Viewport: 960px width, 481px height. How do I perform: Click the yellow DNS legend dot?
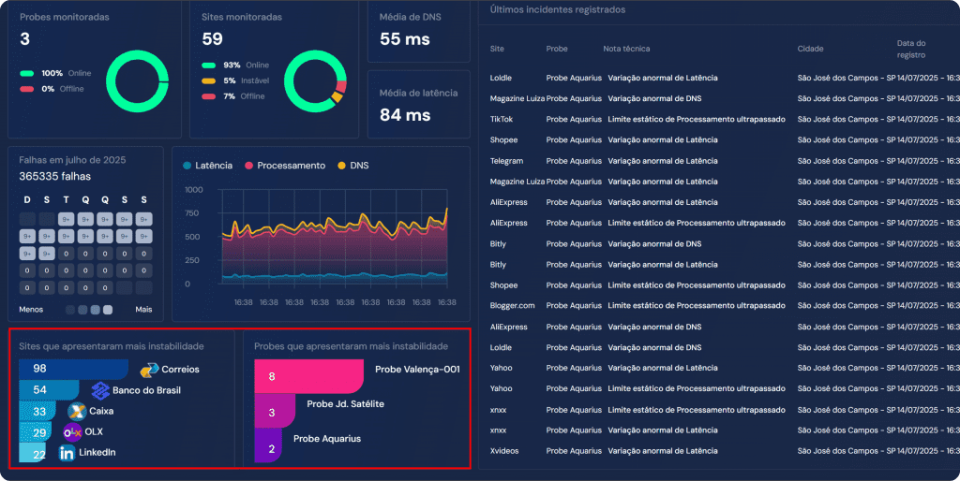point(341,166)
